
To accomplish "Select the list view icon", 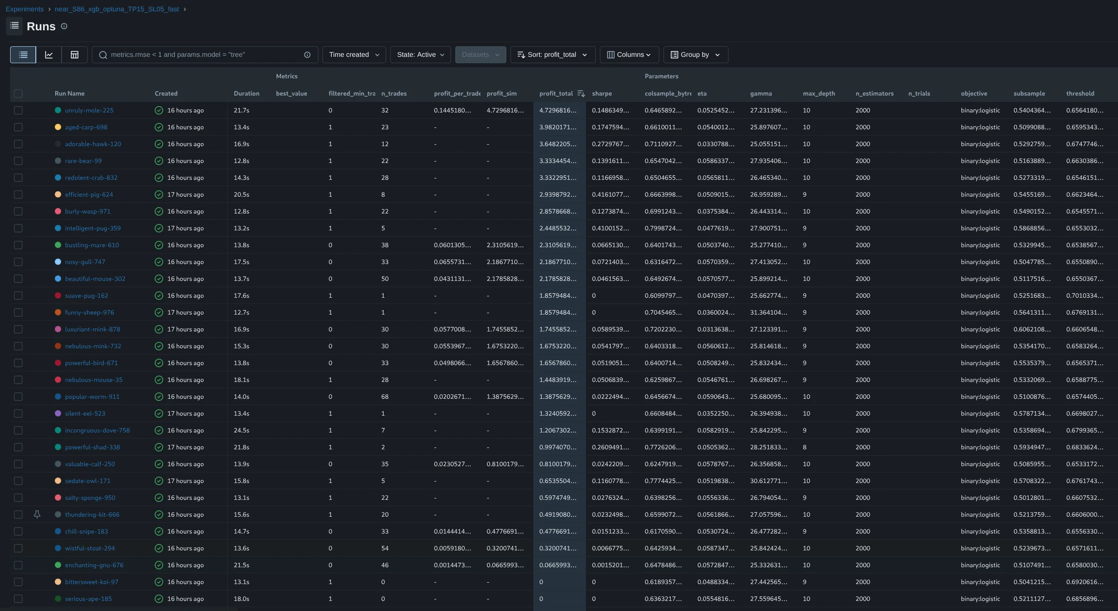I will [23, 55].
